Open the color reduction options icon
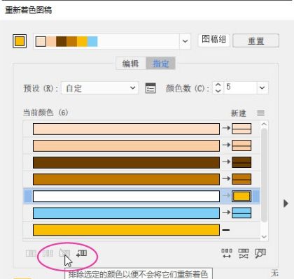 coord(150,88)
